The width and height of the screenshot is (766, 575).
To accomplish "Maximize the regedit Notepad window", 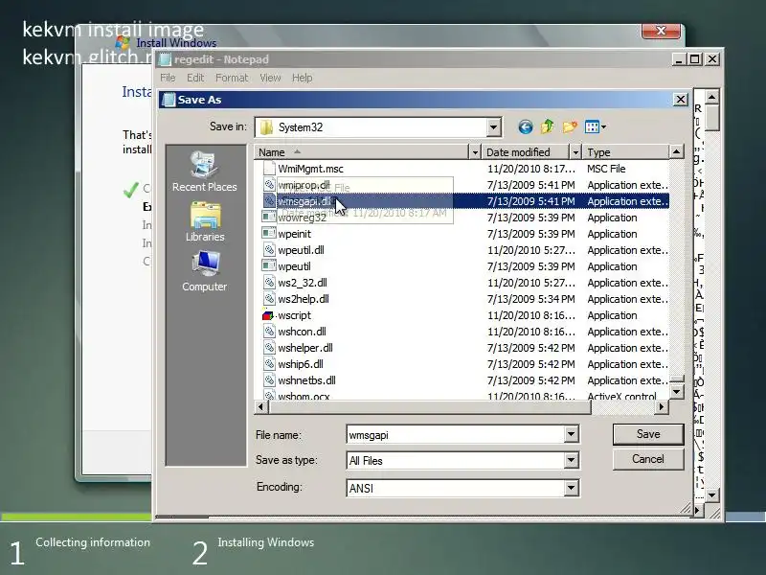I will 695,59.
